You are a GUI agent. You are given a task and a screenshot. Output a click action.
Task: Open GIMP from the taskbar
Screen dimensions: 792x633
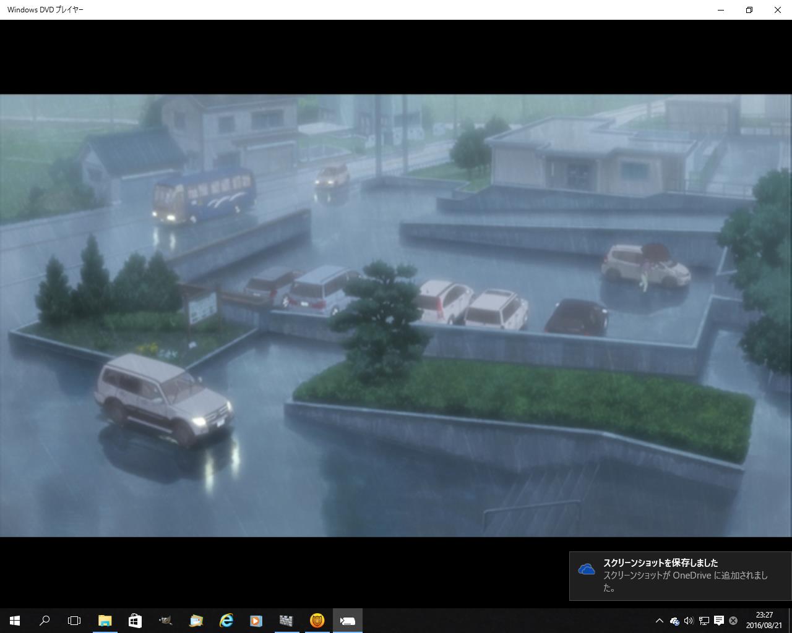coord(165,621)
